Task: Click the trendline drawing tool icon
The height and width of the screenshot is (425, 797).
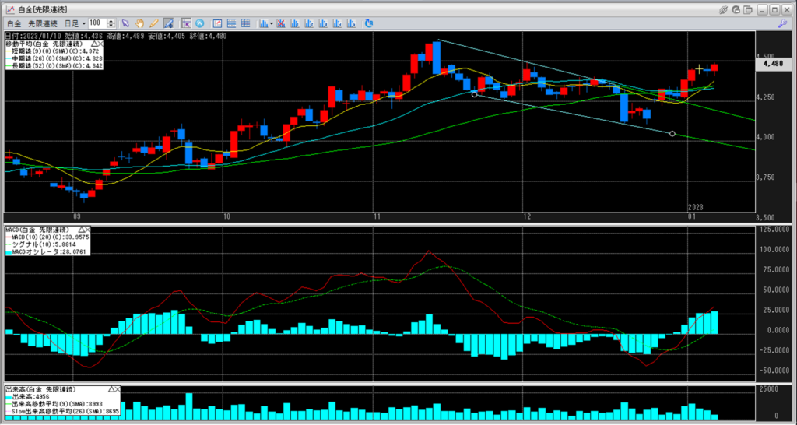Action: (167, 23)
